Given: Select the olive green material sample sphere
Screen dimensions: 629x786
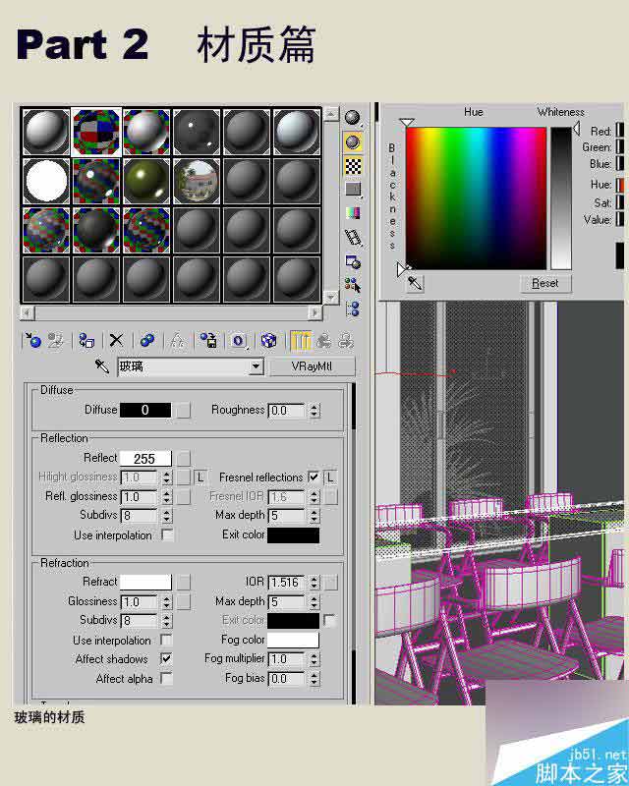Looking at the screenshot, I should coord(146,181).
